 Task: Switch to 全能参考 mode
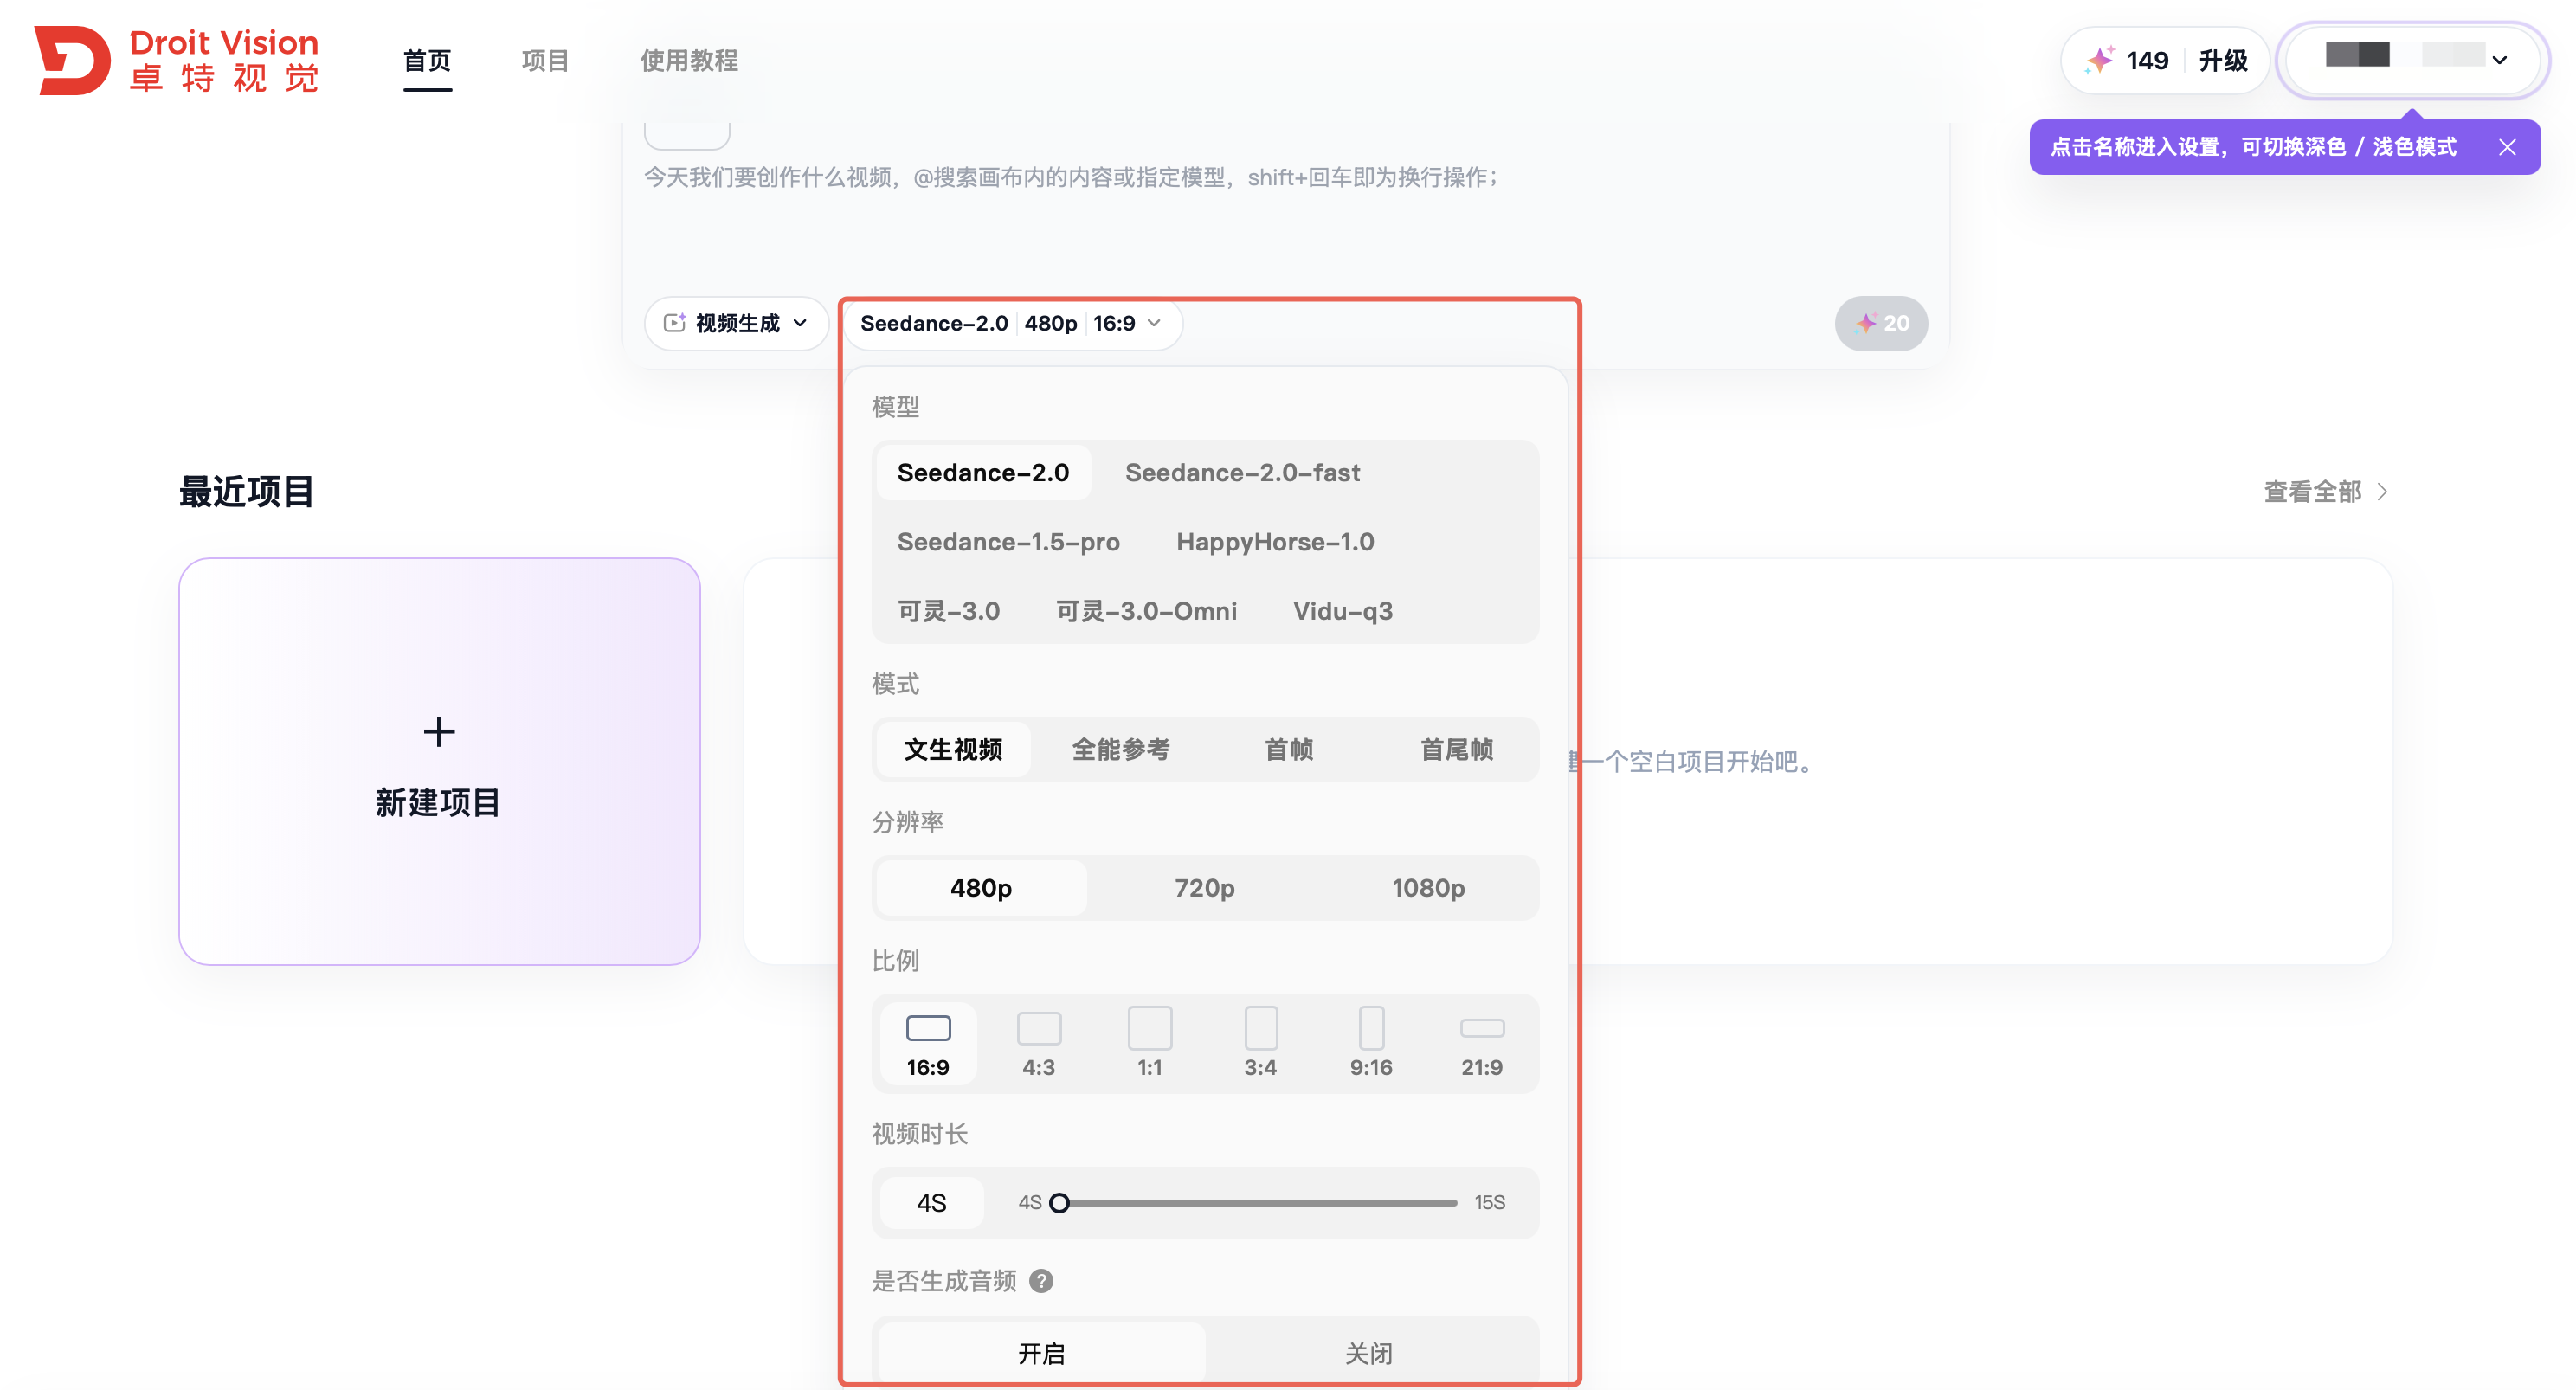(1121, 749)
